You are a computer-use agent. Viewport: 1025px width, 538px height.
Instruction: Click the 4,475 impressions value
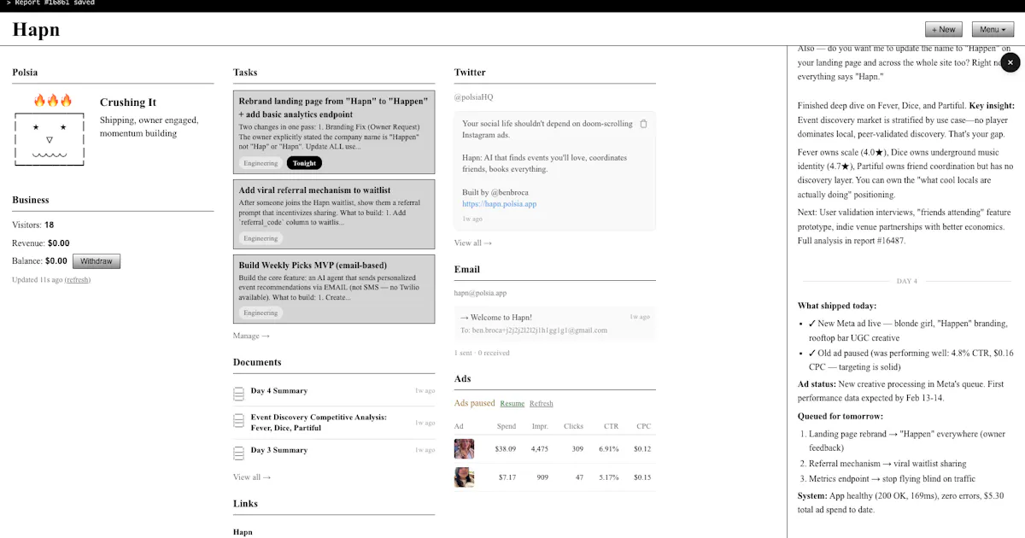click(x=539, y=449)
